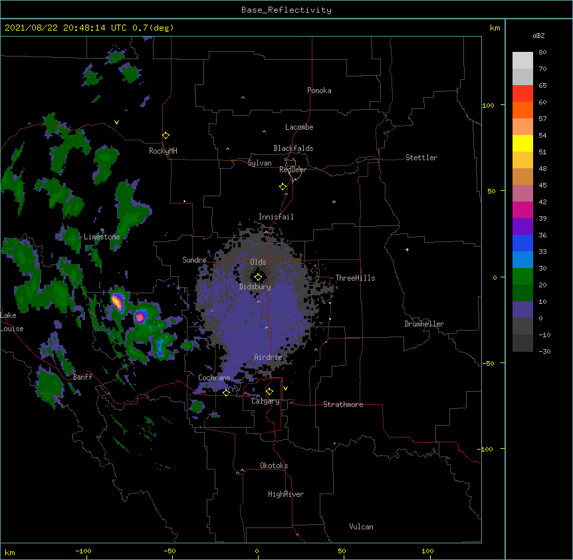Select the magenta 39-42 dBZ legend swatch
This screenshot has width=573, height=560.
click(x=522, y=210)
